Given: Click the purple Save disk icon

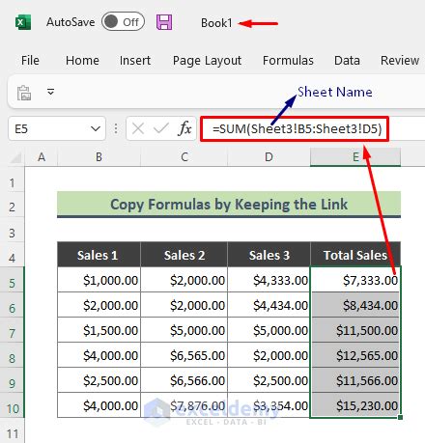Looking at the screenshot, I should click(x=164, y=22).
